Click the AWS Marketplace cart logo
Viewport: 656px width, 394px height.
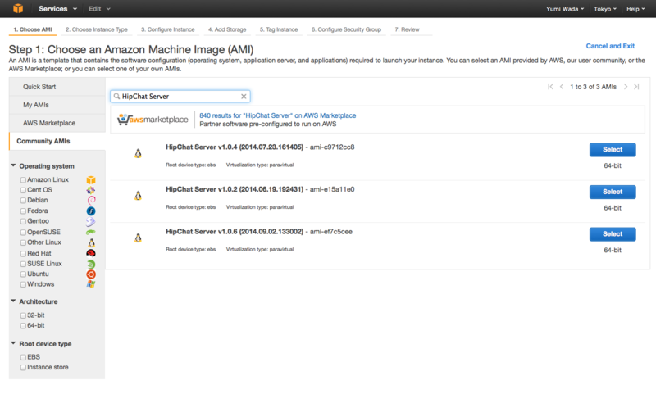coord(153,120)
